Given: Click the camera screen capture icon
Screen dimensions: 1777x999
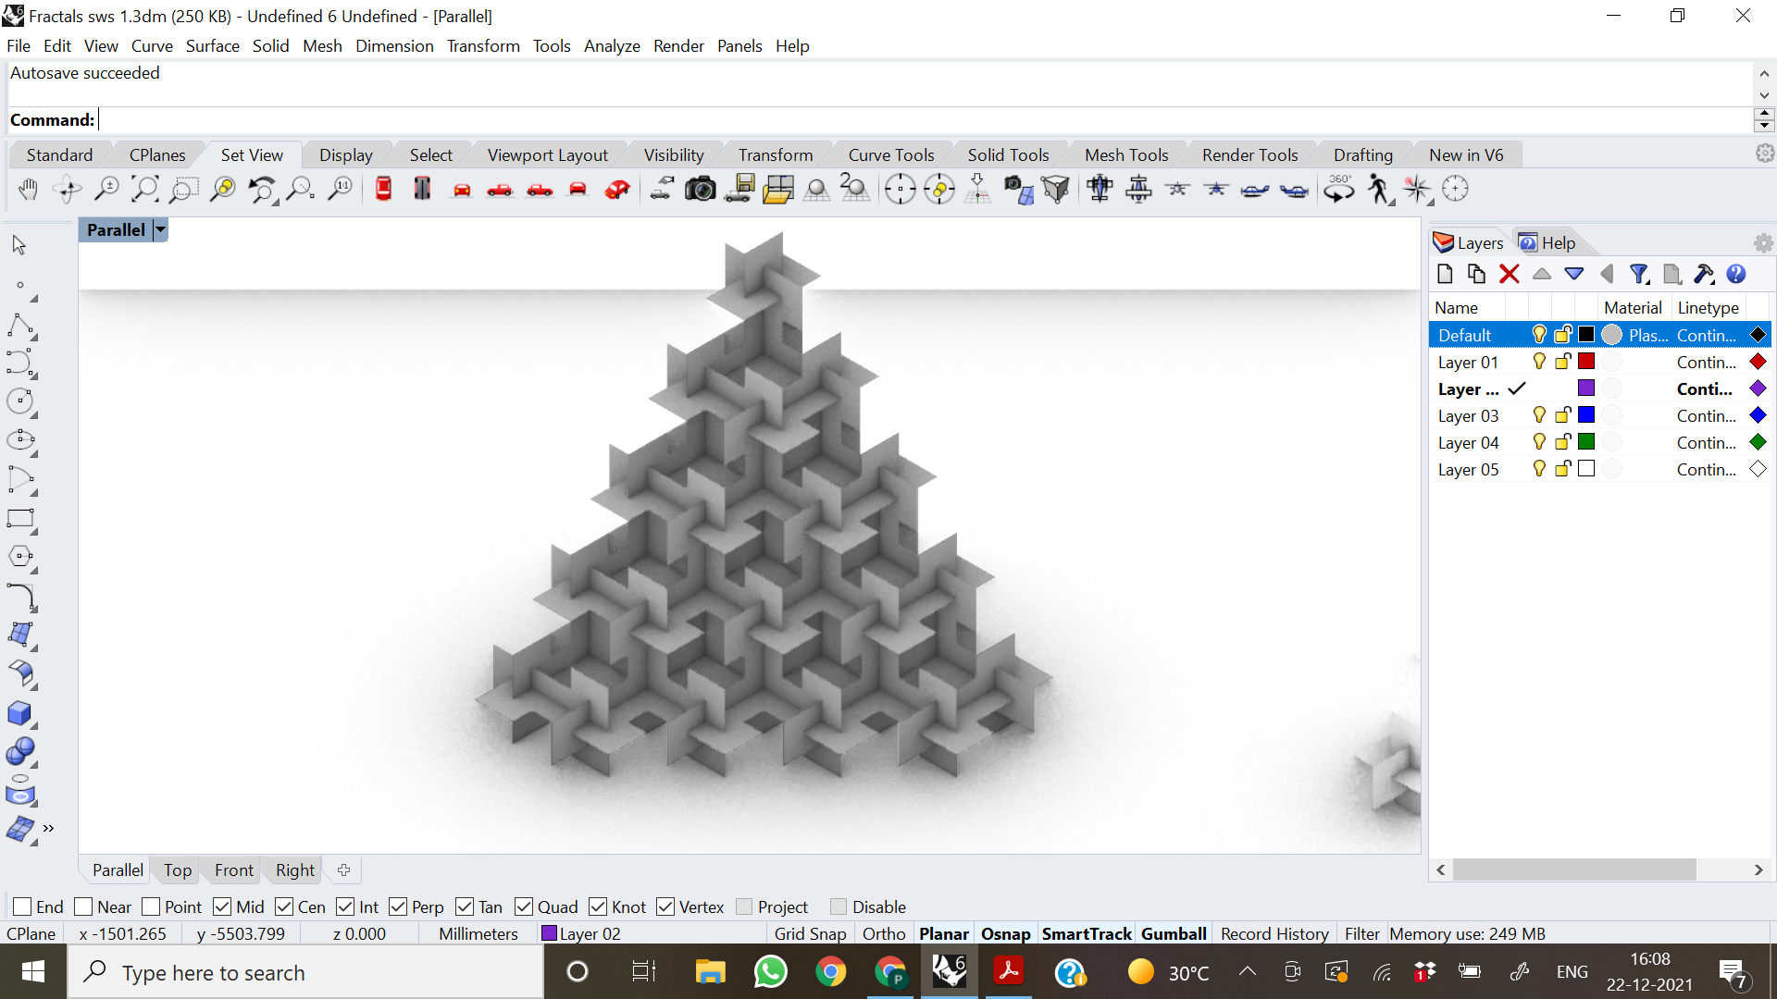Looking at the screenshot, I should pos(700,190).
